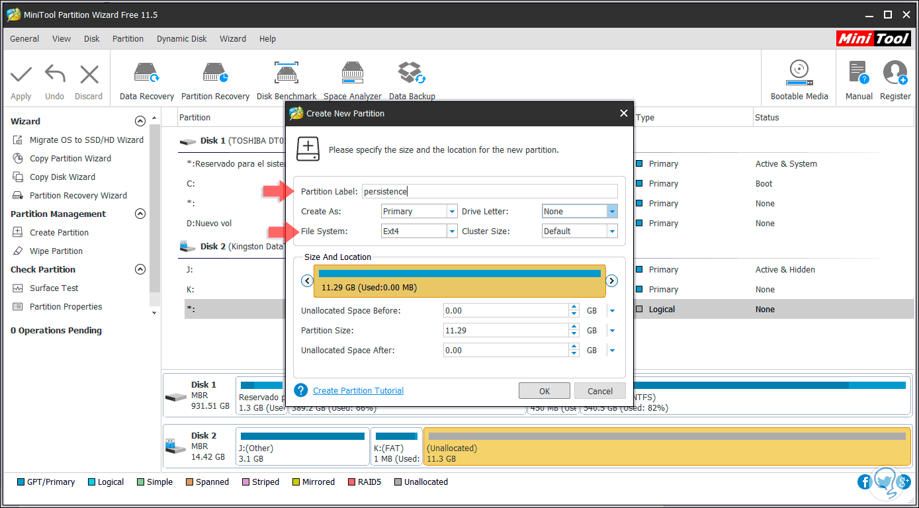Click the Unallocated Space After field
Screen dimensions: 919x508
pyautogui.click(x=507, y=350)
